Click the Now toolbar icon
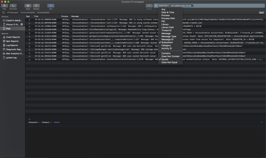The width and height of the screenshot is (266, 158). pyautogui.click(x=4, y=6)
